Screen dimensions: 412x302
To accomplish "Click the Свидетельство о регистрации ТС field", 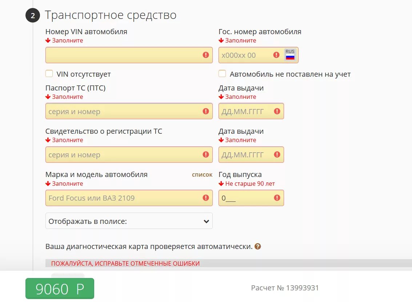I will (129, 154).
